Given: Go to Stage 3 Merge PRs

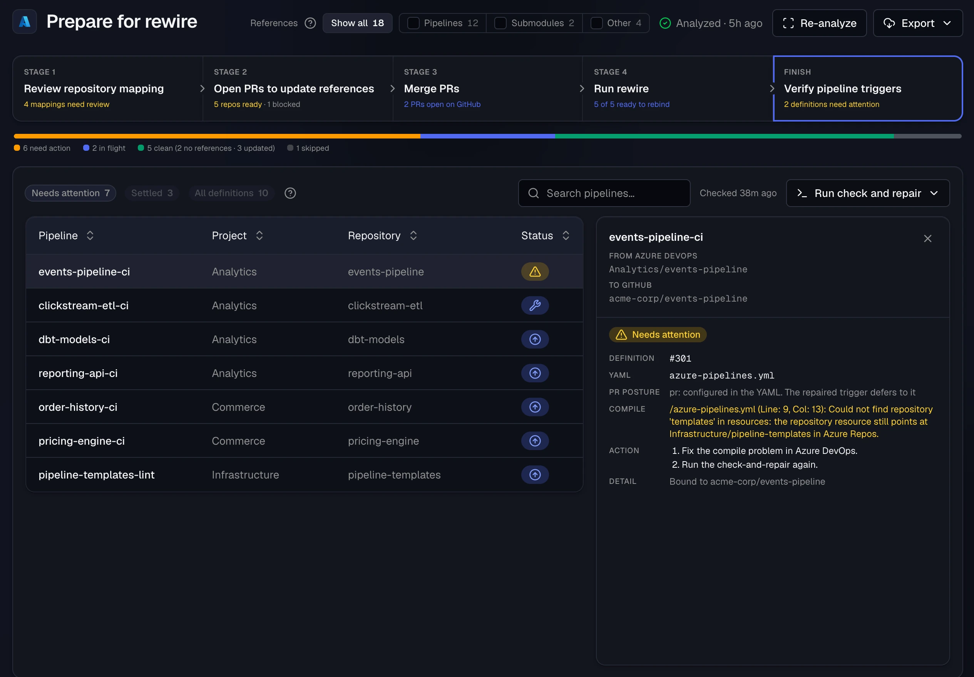Looking at the screenshot, I should pyautogui.click(x=487, y=88).
